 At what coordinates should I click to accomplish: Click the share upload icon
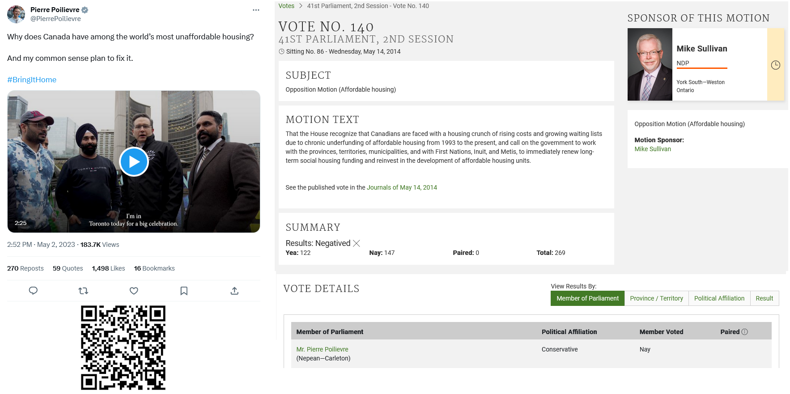tap(234, 291)
